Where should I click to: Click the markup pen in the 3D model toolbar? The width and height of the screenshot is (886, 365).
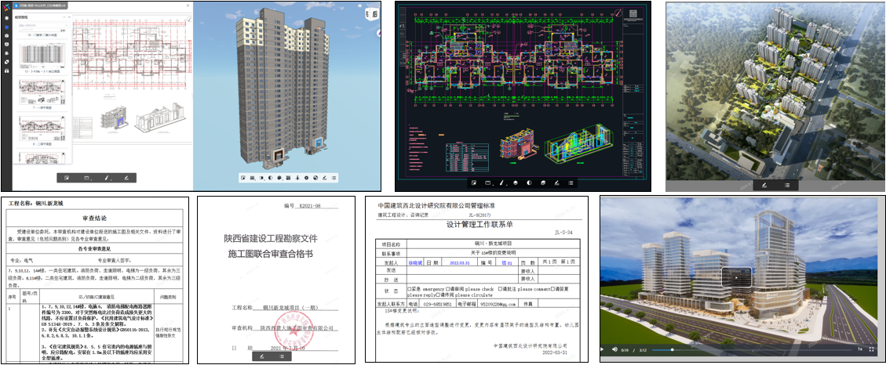(324, 178)
